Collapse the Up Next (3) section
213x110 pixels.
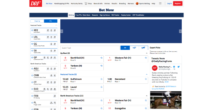[147, 53]
